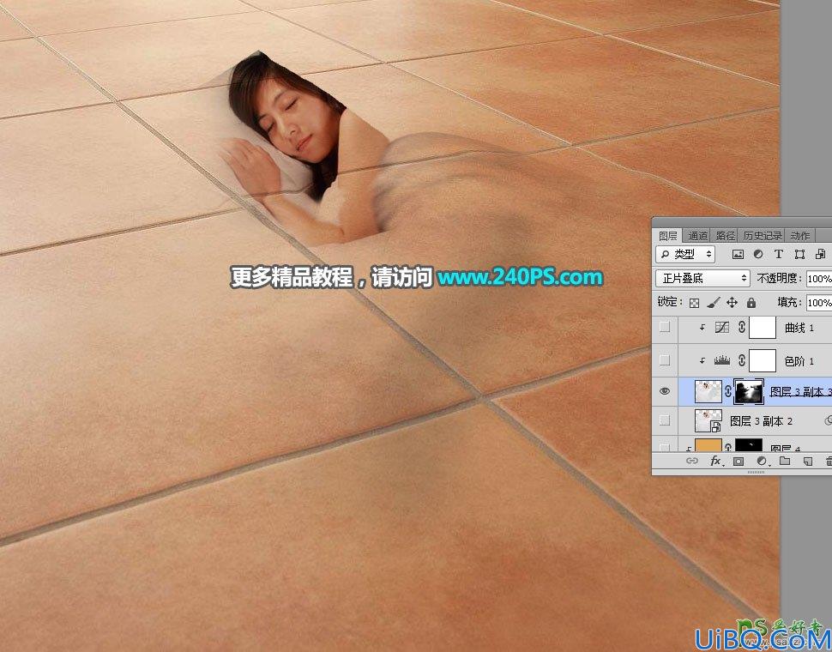Image resolution: width=832 pixels, height=652 pixels.
Task: Create a new group folder
Action: click(784, 461)
